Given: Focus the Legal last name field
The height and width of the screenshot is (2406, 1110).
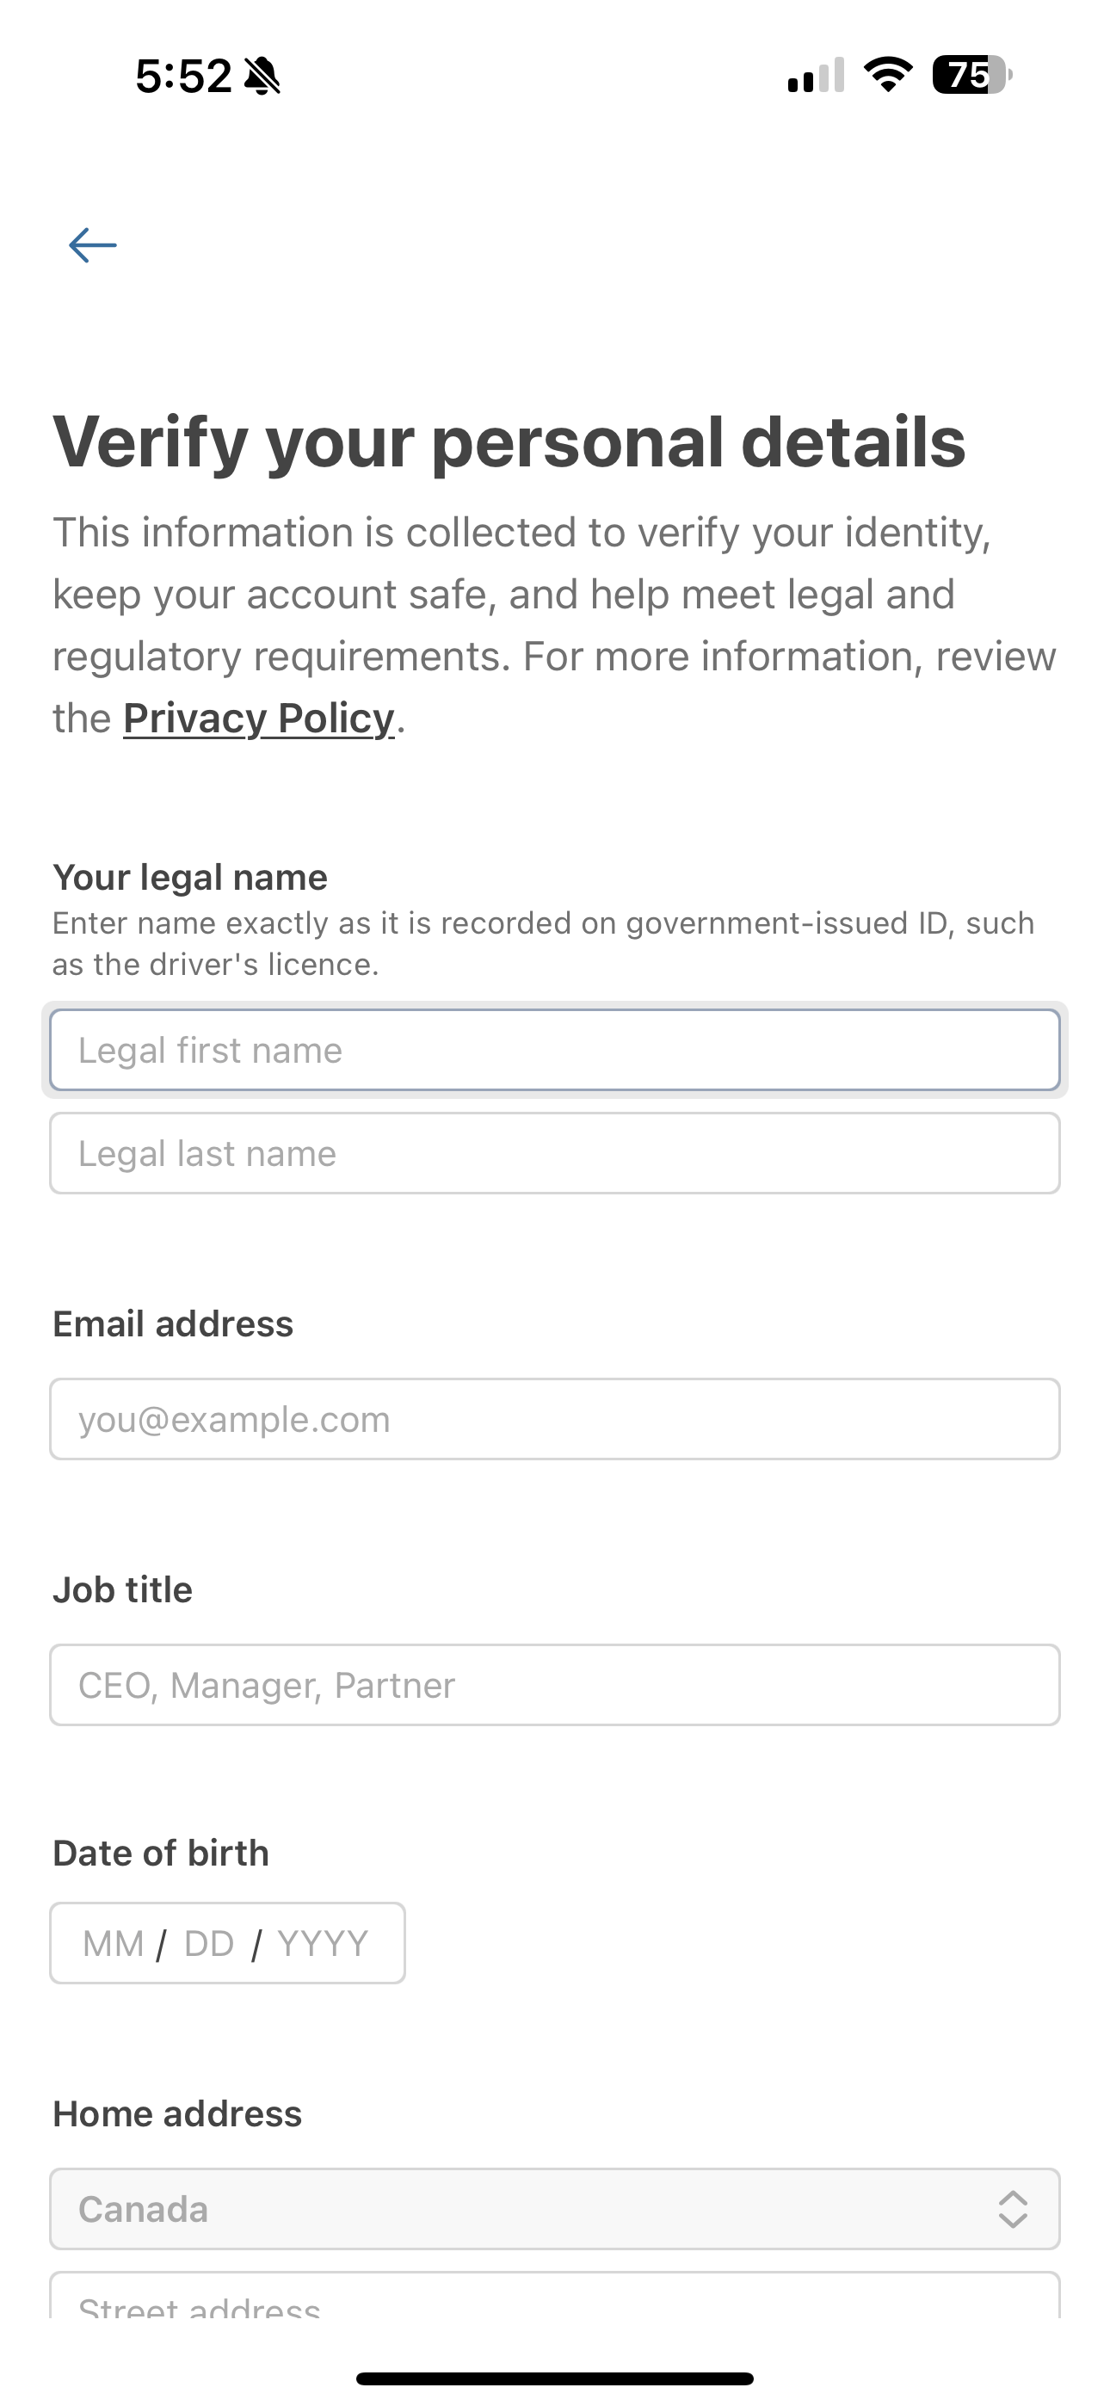Looking at the screenshot, I should pyautogui.click(x=555, y=1153).
